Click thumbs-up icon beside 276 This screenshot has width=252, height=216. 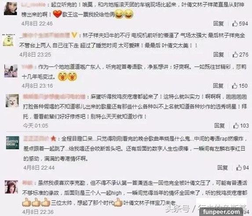click(x=235, y=55)
